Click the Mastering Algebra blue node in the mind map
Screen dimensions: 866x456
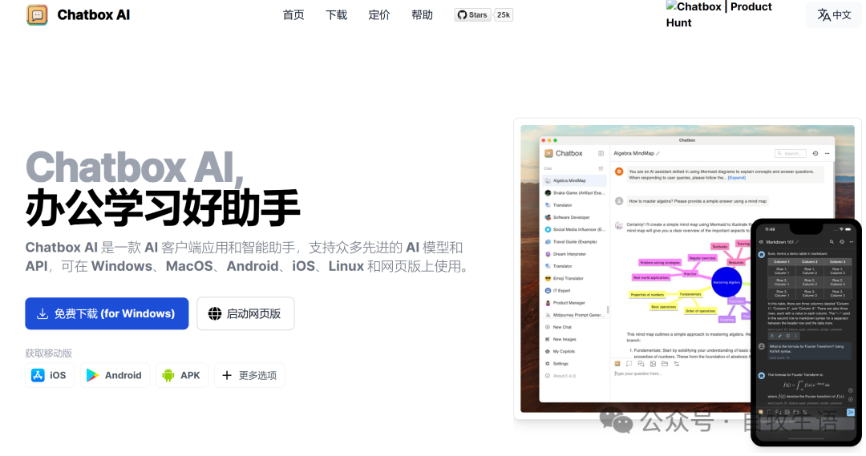pyautogui.click(x=726, y=282)
